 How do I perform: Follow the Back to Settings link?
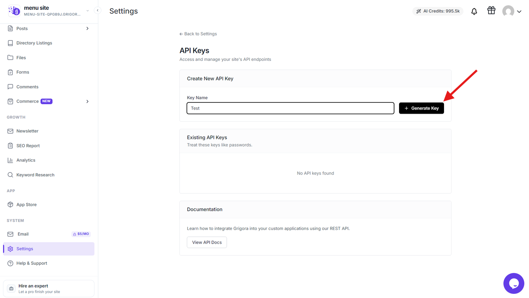(x=198, y=34)
